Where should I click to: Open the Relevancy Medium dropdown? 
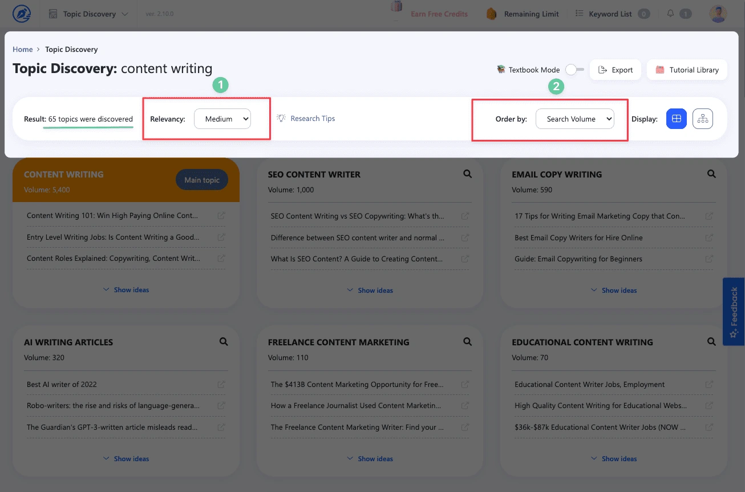click(x=222, y=119)
